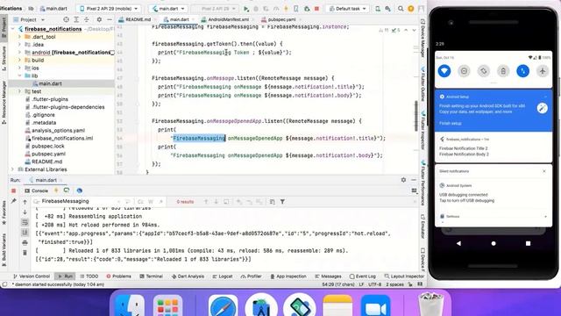The image size is (561, 316).
Task: Stop the app from the top toolbar
Action: click(316, 8)
